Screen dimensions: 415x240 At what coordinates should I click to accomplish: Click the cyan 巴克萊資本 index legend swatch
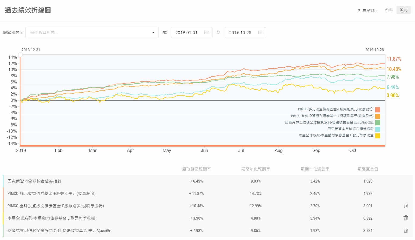pyautogui.click(x=378, y=129)
